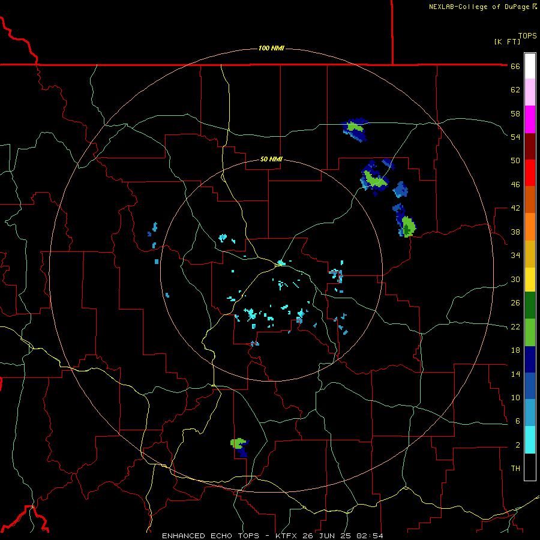This screenshot has height=540, width=540.
Task: Click the "66" scale value
Action: (x=515, y=66)
